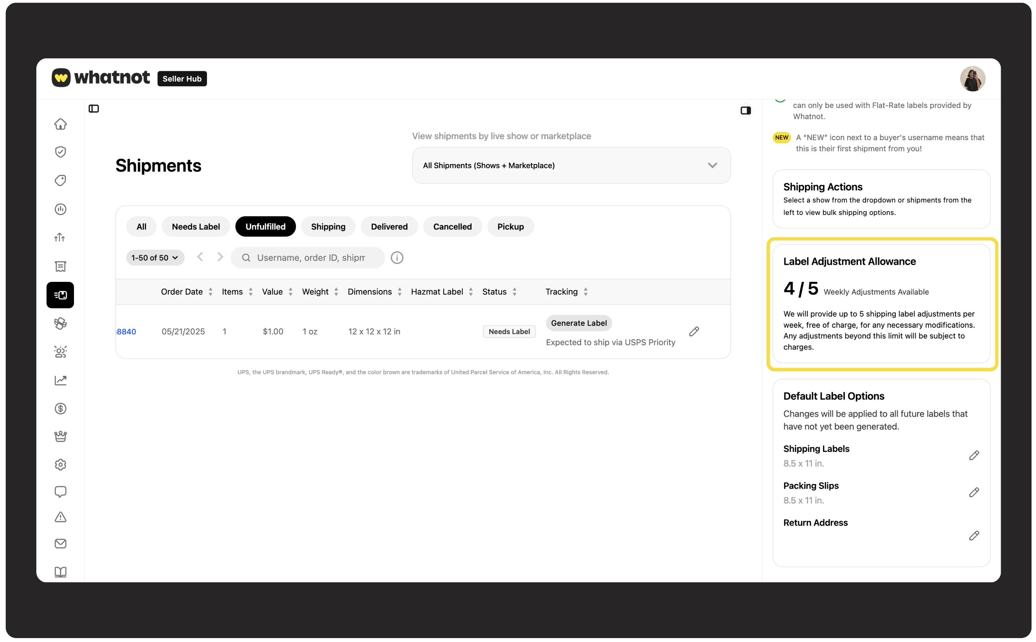
Task: Toggle the right panel visibility
Action: [x=746, y=110]
